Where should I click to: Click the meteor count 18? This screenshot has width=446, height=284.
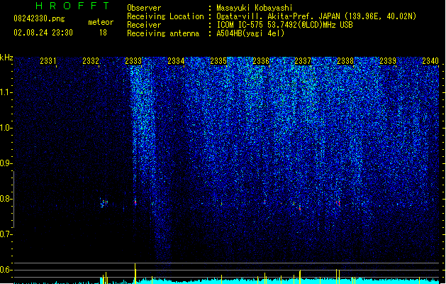tap(103, 33)
